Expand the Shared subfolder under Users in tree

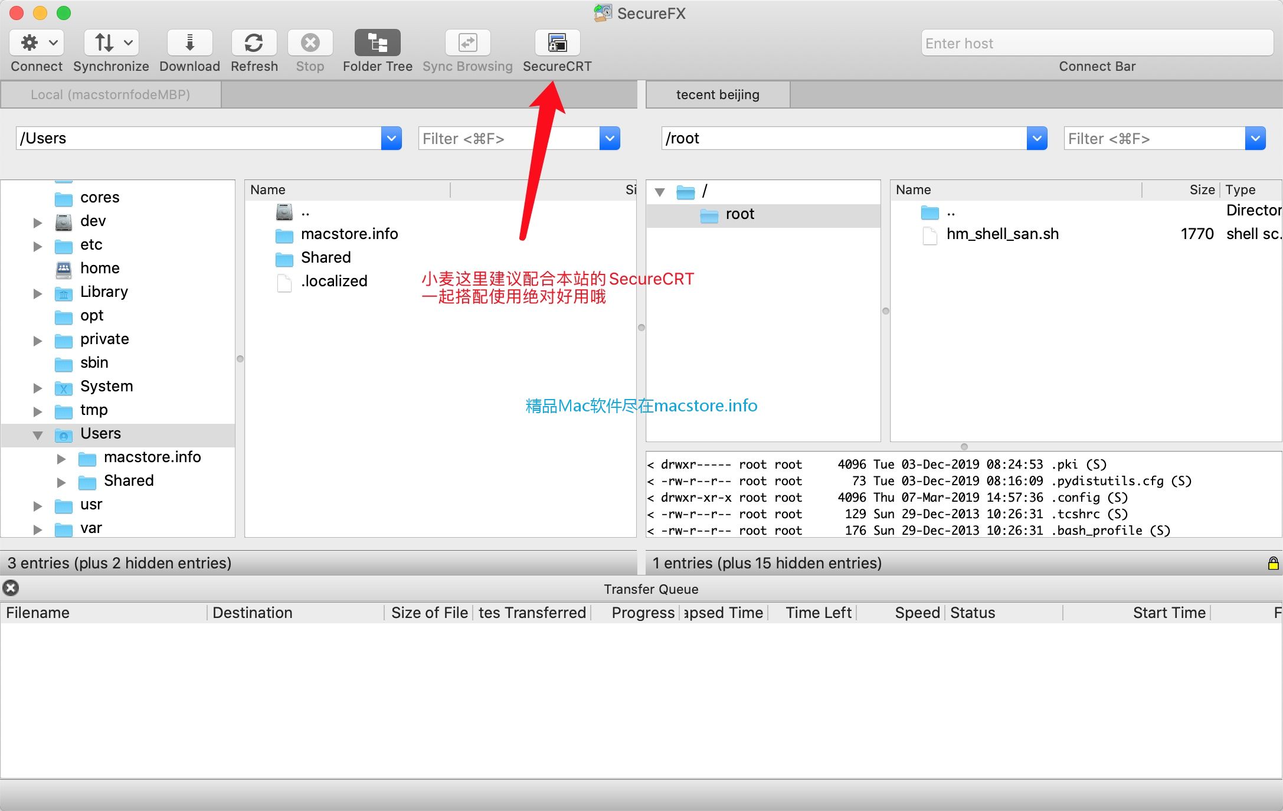pos(61,482)
